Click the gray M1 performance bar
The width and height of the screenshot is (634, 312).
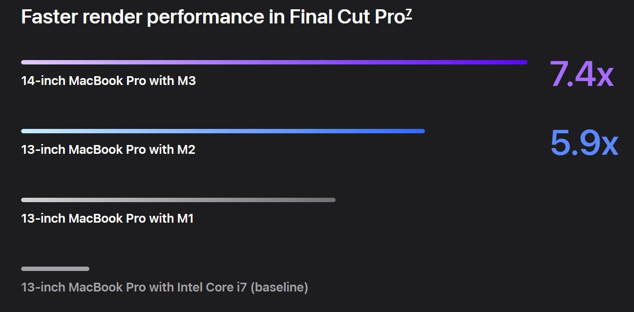click(x=178, y=200)
